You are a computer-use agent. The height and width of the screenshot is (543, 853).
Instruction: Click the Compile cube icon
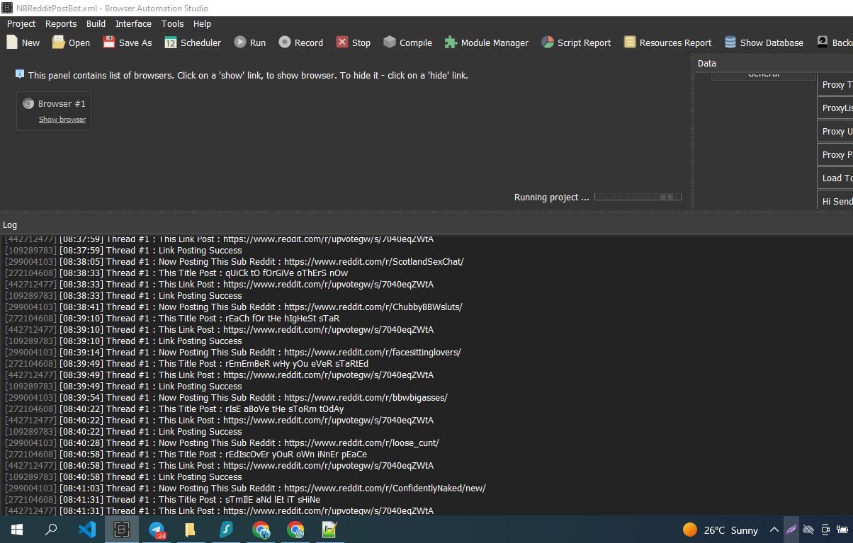390,42
